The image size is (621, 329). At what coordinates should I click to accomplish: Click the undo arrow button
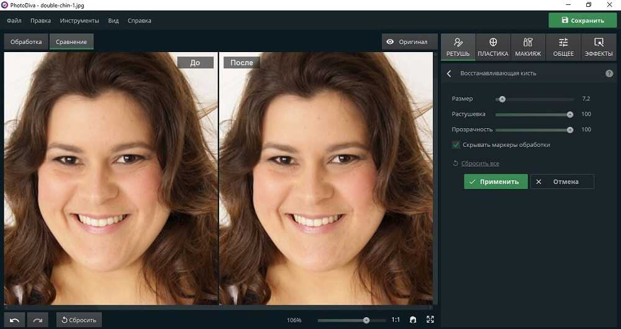click(x=14, y=320)
